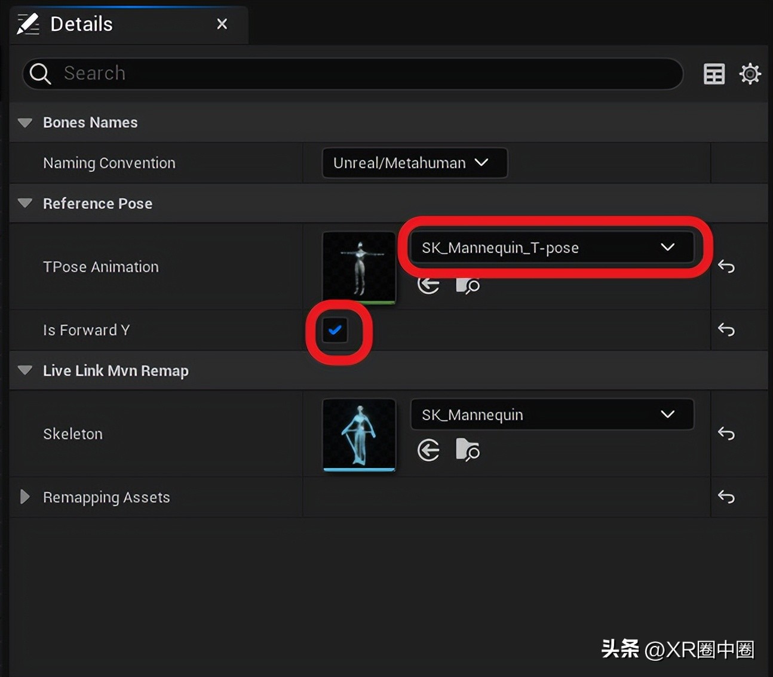The width and height of the screenshot is (773, 677).
Task: Open the SK_Mannequin_T-pose asset dropdown
Action: tap(551, 248)
